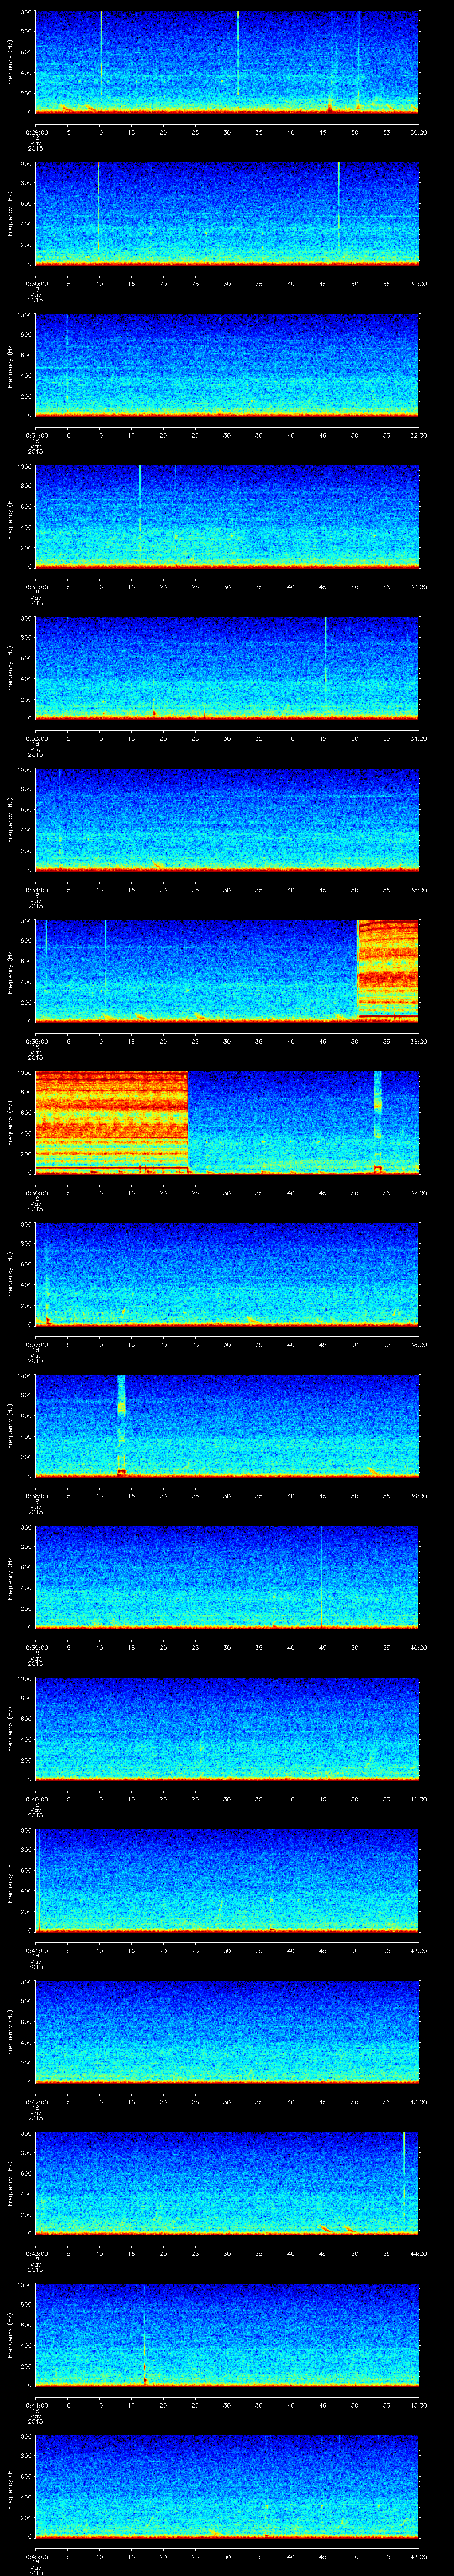454x2576 pixels.
Task: Click the 0:38:00 timestamp label
Action: tap(36, 1496)
